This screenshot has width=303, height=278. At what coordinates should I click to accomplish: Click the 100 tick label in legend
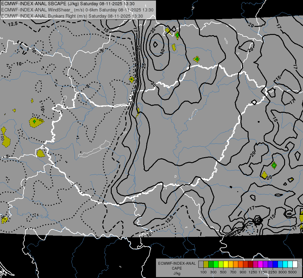[x=203, y=272]
